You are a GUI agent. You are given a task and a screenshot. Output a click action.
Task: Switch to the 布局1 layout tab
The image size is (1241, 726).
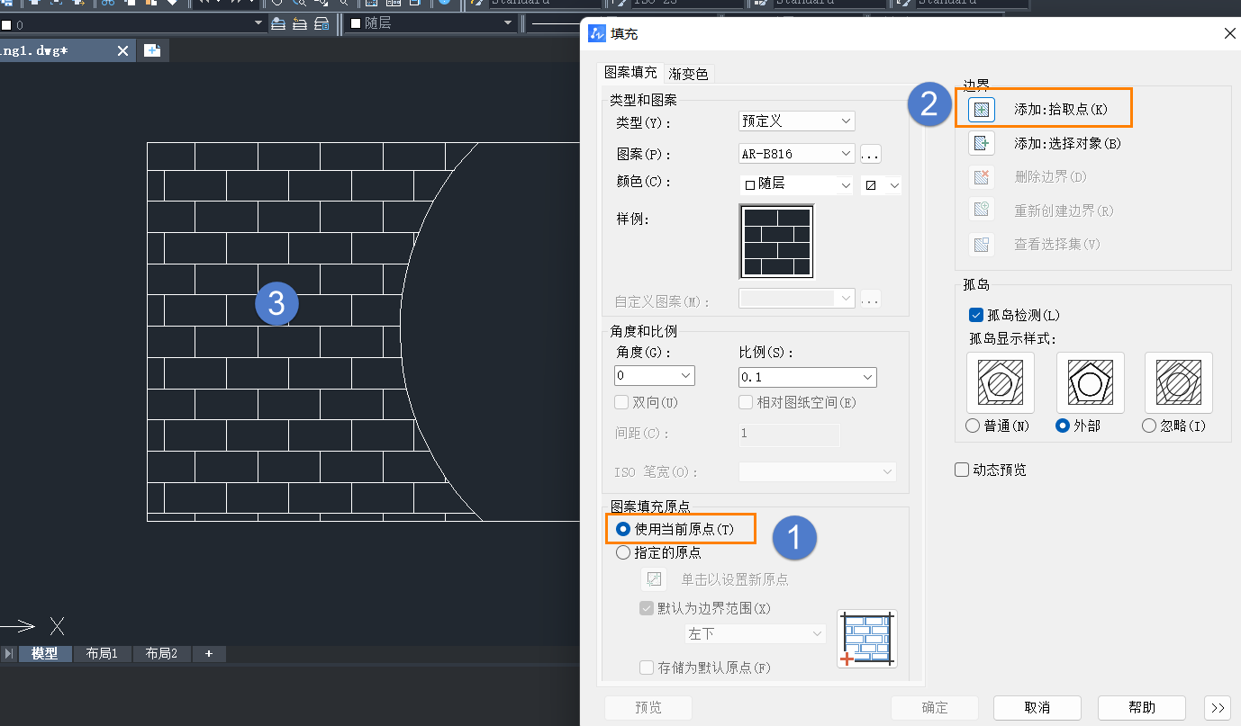[102, 654]
